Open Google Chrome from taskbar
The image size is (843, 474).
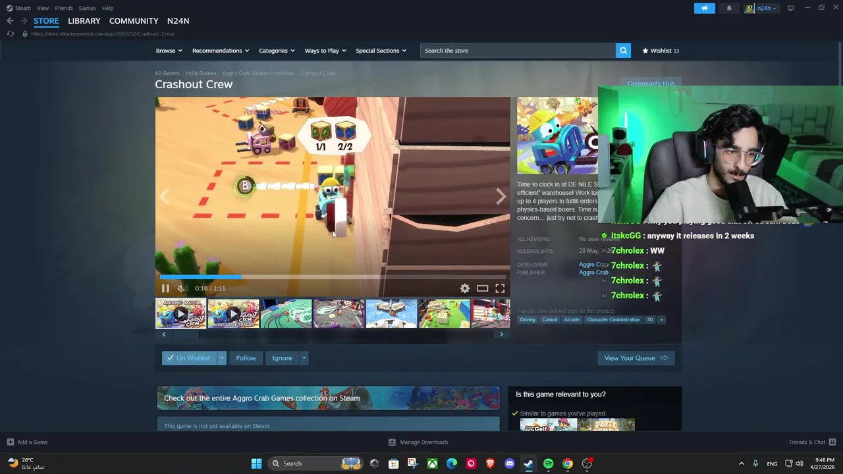click(567, 463)
